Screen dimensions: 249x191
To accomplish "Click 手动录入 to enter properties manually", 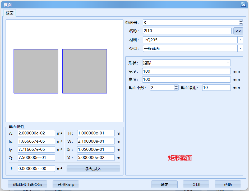I will click(x=93, y=168).
